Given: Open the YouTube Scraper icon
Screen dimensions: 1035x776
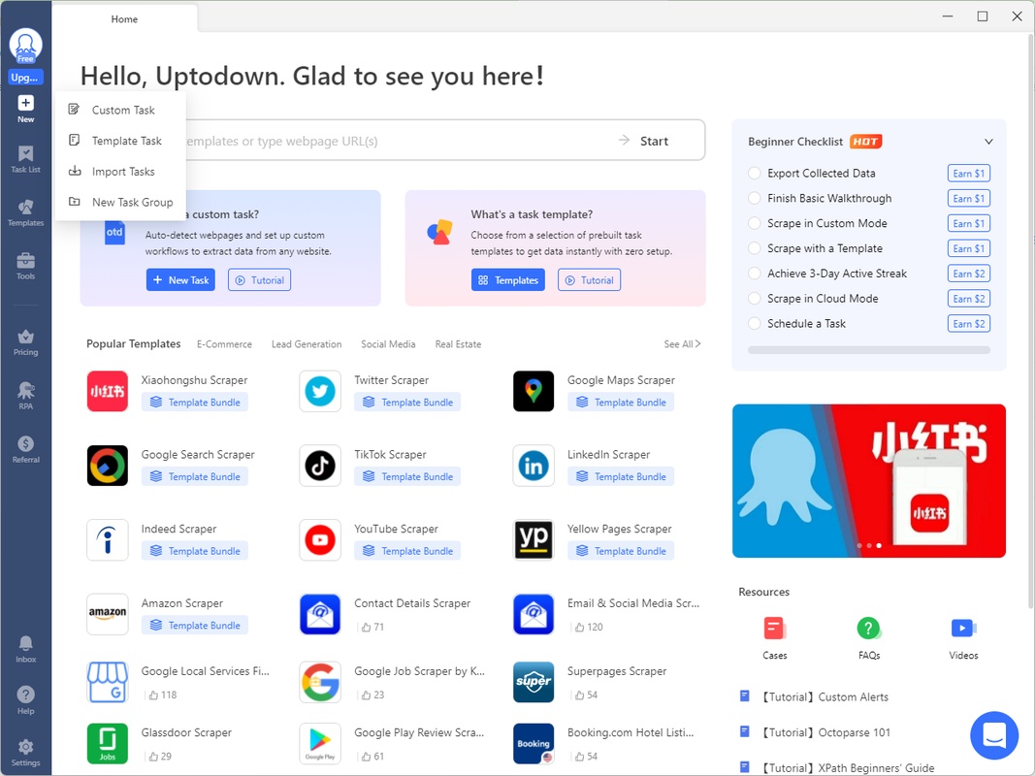Looking at the screenshot, I should 320,539.
